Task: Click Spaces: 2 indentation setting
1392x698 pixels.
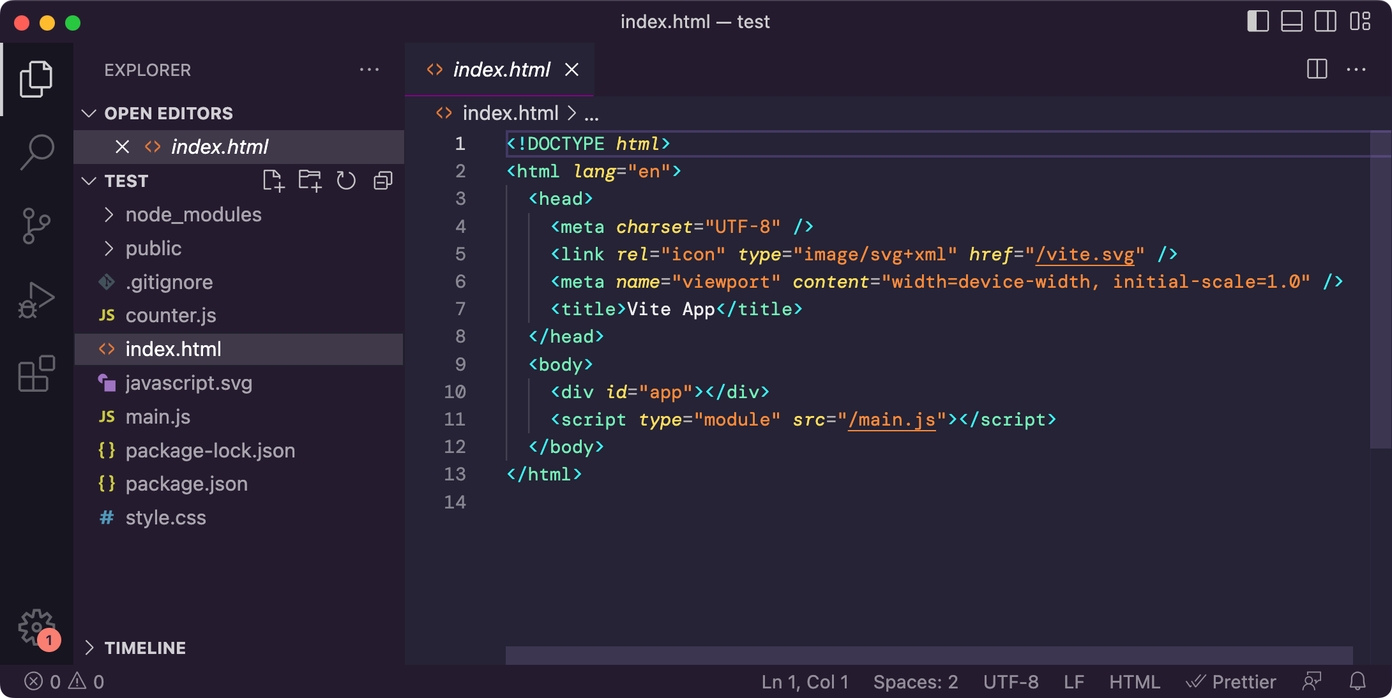Action: 915,682
